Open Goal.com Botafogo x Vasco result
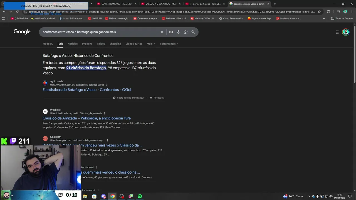356x200 pixels. (92, 145)
